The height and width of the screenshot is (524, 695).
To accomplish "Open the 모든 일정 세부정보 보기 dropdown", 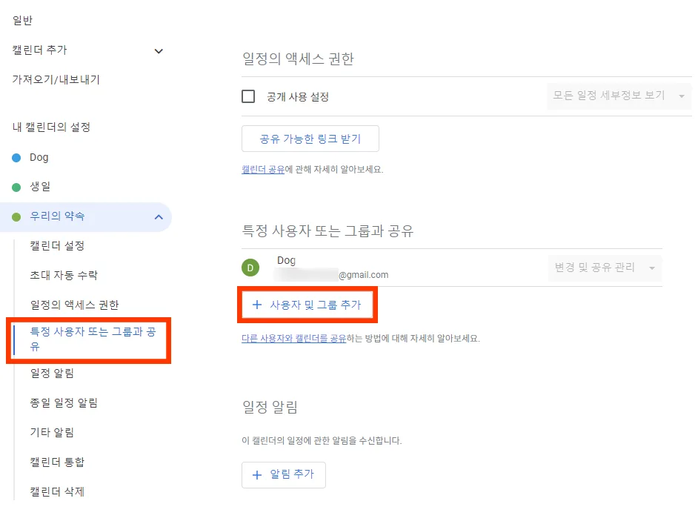I will pos(618,96).
